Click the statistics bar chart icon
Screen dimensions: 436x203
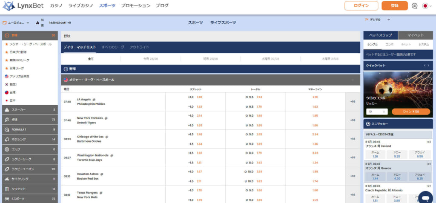[x=37, y=23]
